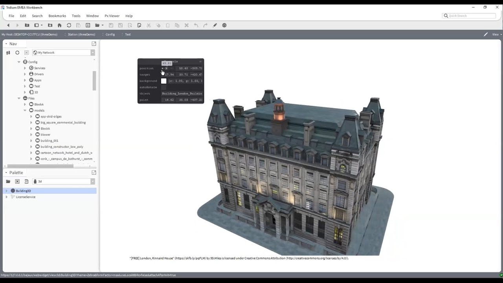Image resolution: width=503 pixels, height=283 pixels.
Task: Click the Nav tree horizontal scrollbar
Action: [x=40, y=166]
